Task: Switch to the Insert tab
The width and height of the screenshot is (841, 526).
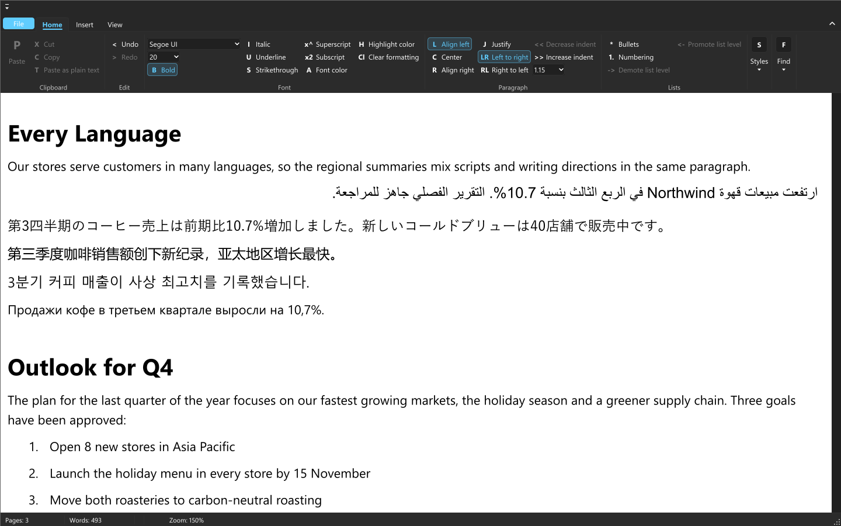Action: click(85, 25)
